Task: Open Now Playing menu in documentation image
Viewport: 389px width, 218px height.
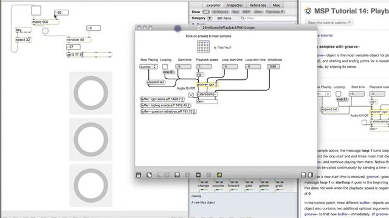Action: tap(323, 94)
